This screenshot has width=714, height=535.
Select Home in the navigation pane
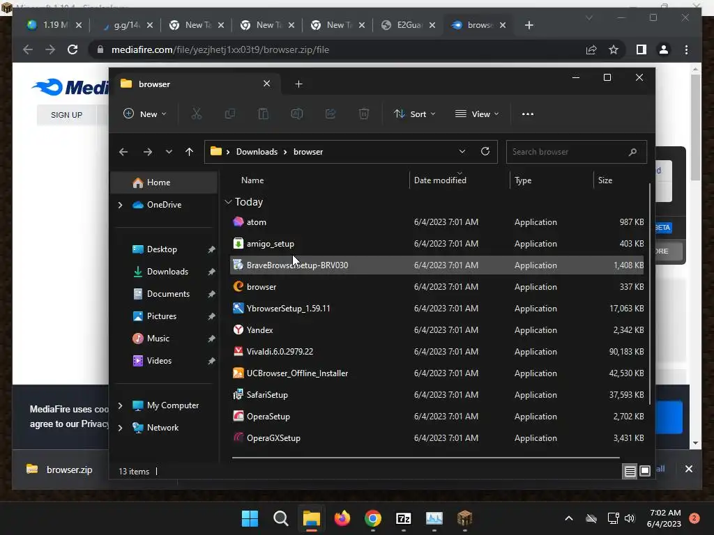click(x=164, y=183)
